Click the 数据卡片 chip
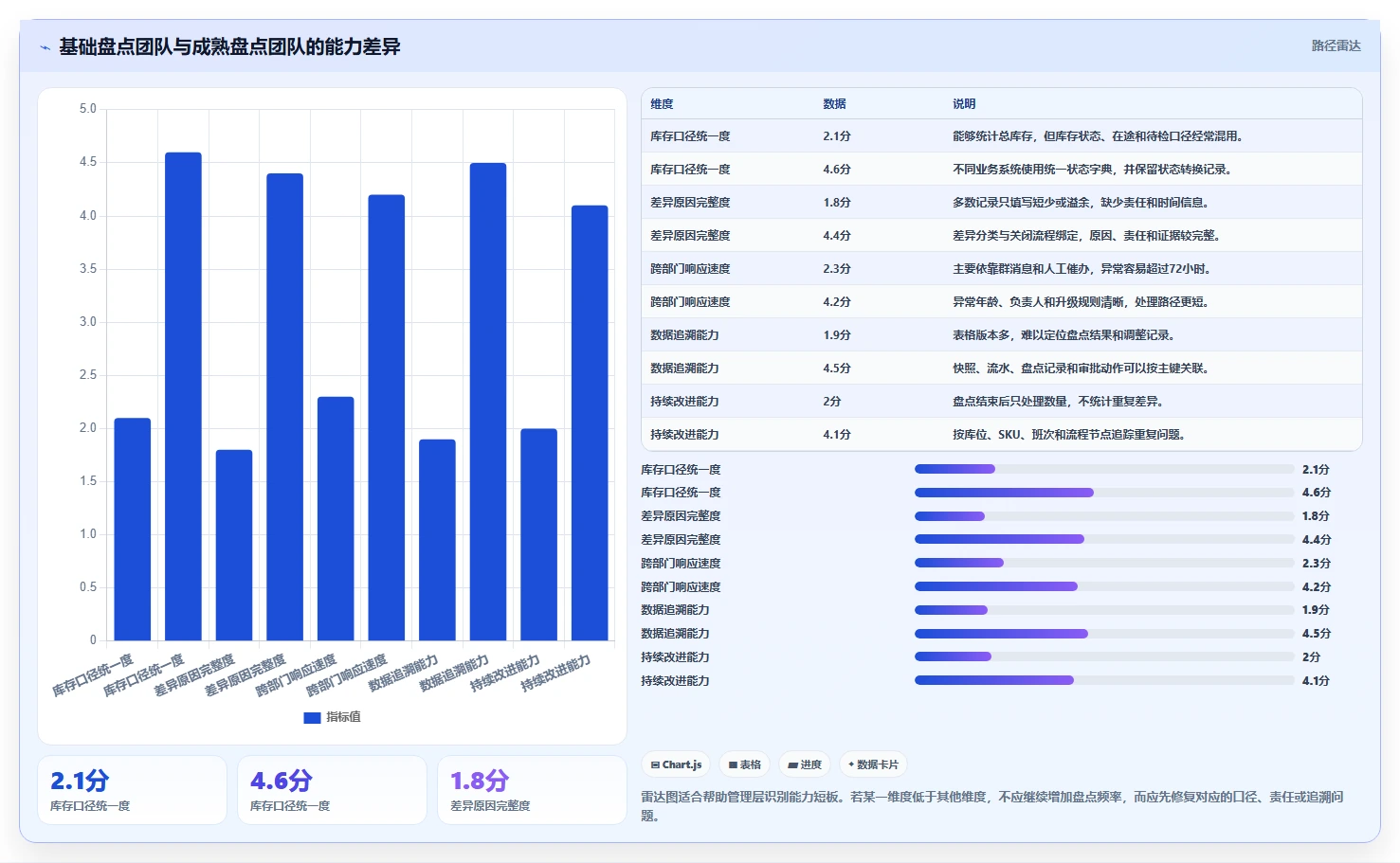The image size is (1400, 863). click(x=873, y=764)
